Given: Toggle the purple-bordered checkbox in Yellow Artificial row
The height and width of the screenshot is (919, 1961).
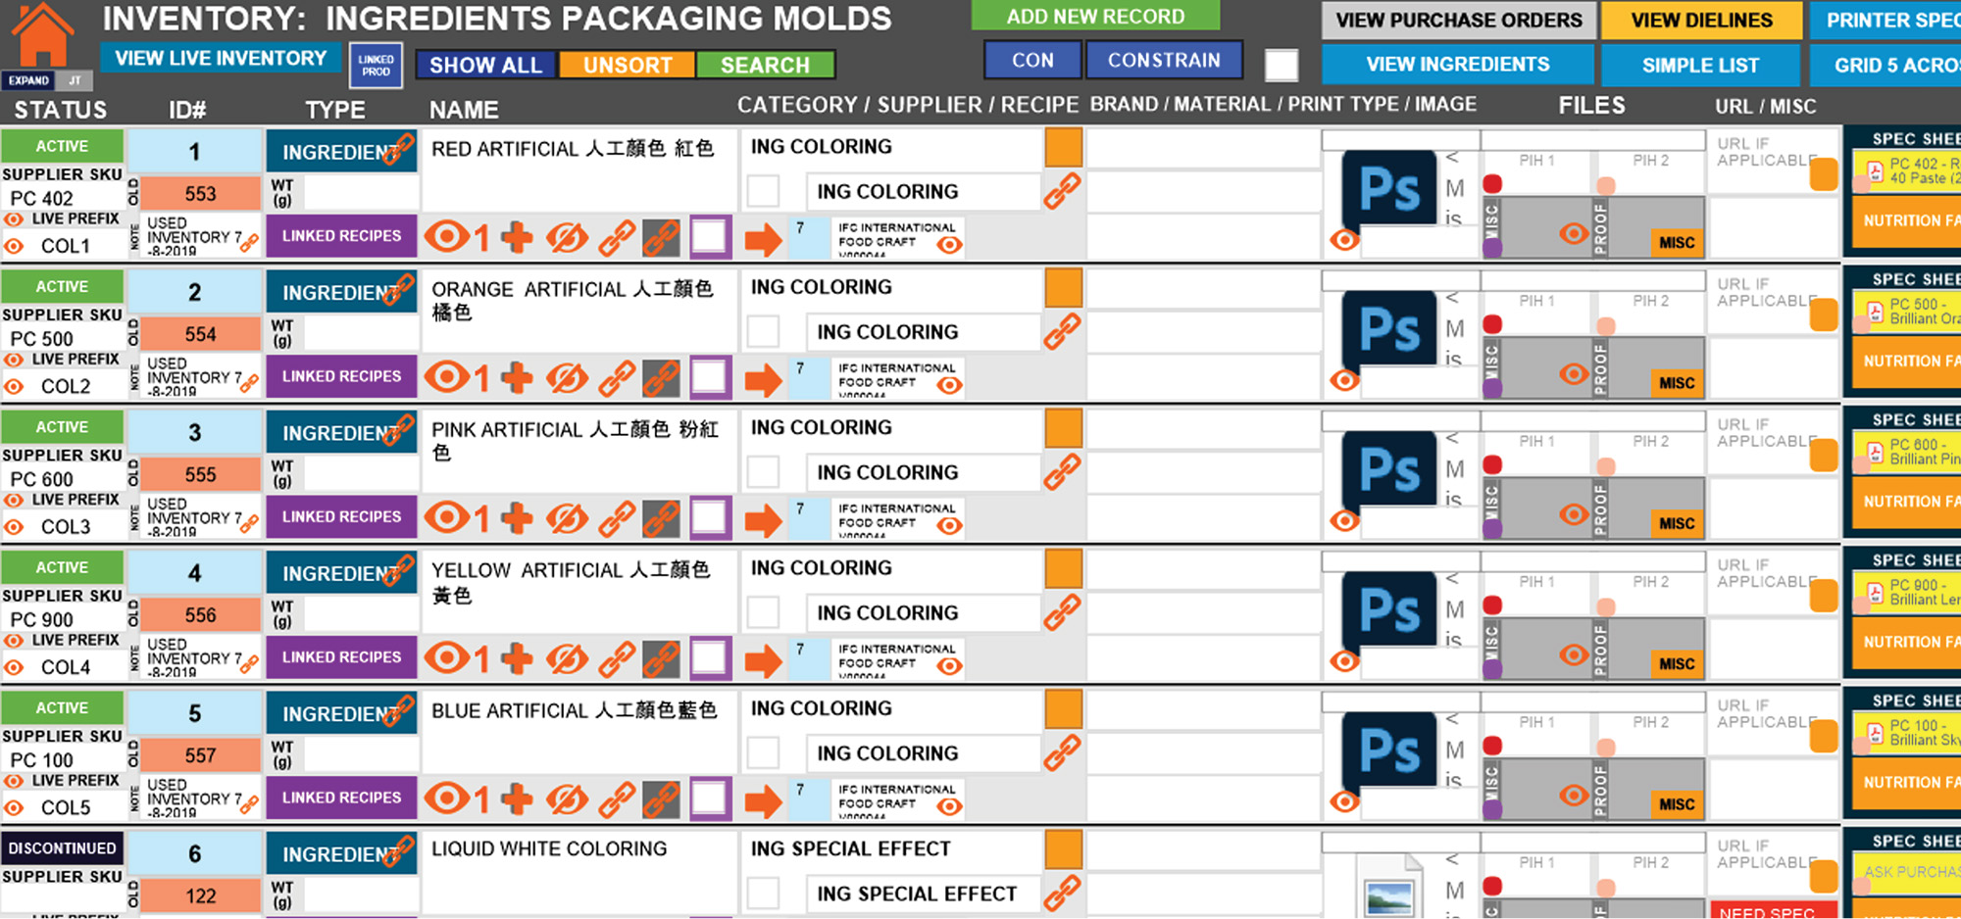Looking at the screenshot, I should click(x=710, y=657).
